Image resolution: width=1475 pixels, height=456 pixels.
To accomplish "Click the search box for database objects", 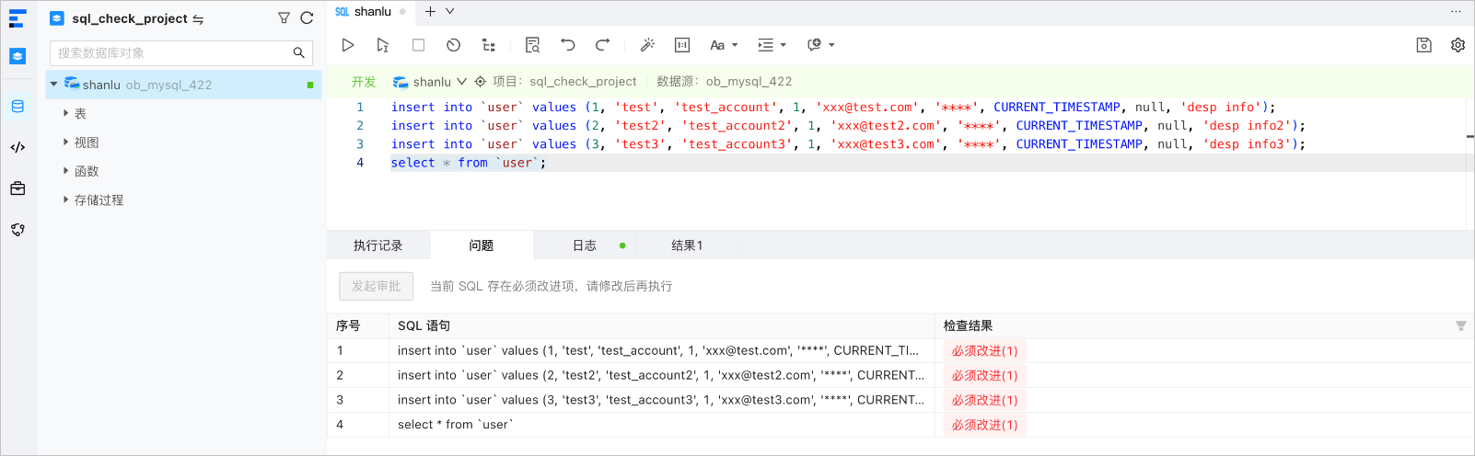I will click(181, 53).
